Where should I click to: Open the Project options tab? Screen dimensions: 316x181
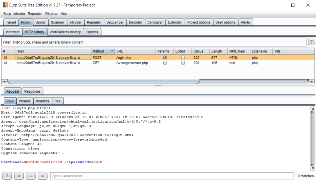pos(198,22)
